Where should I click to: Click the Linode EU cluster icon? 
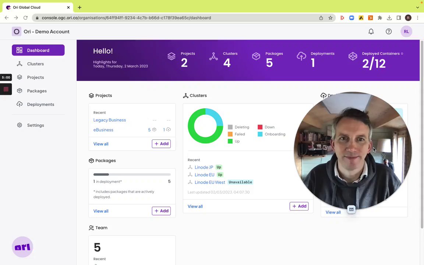pyautogui.click(x=190, y=175)
